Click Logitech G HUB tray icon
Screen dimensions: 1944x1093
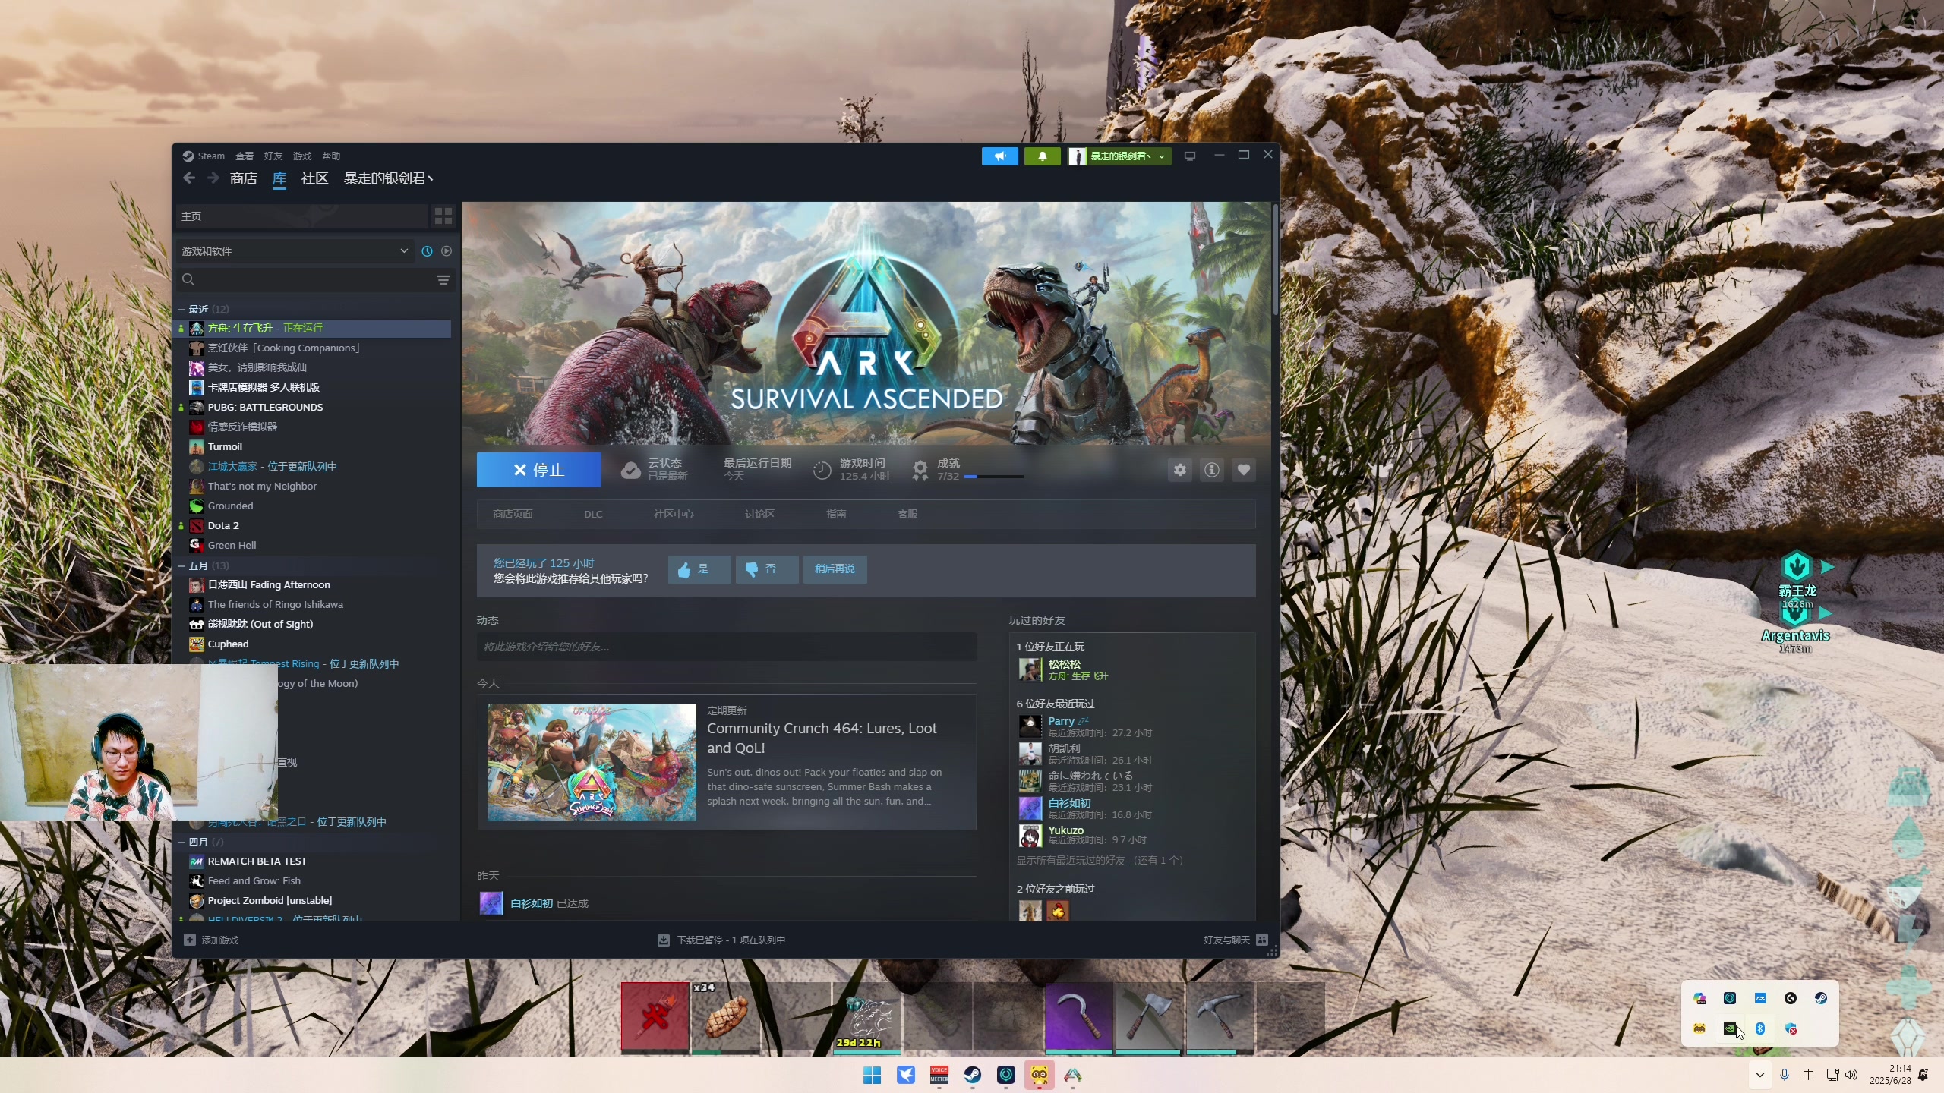pyautogui.click(x=1791, y=998)
